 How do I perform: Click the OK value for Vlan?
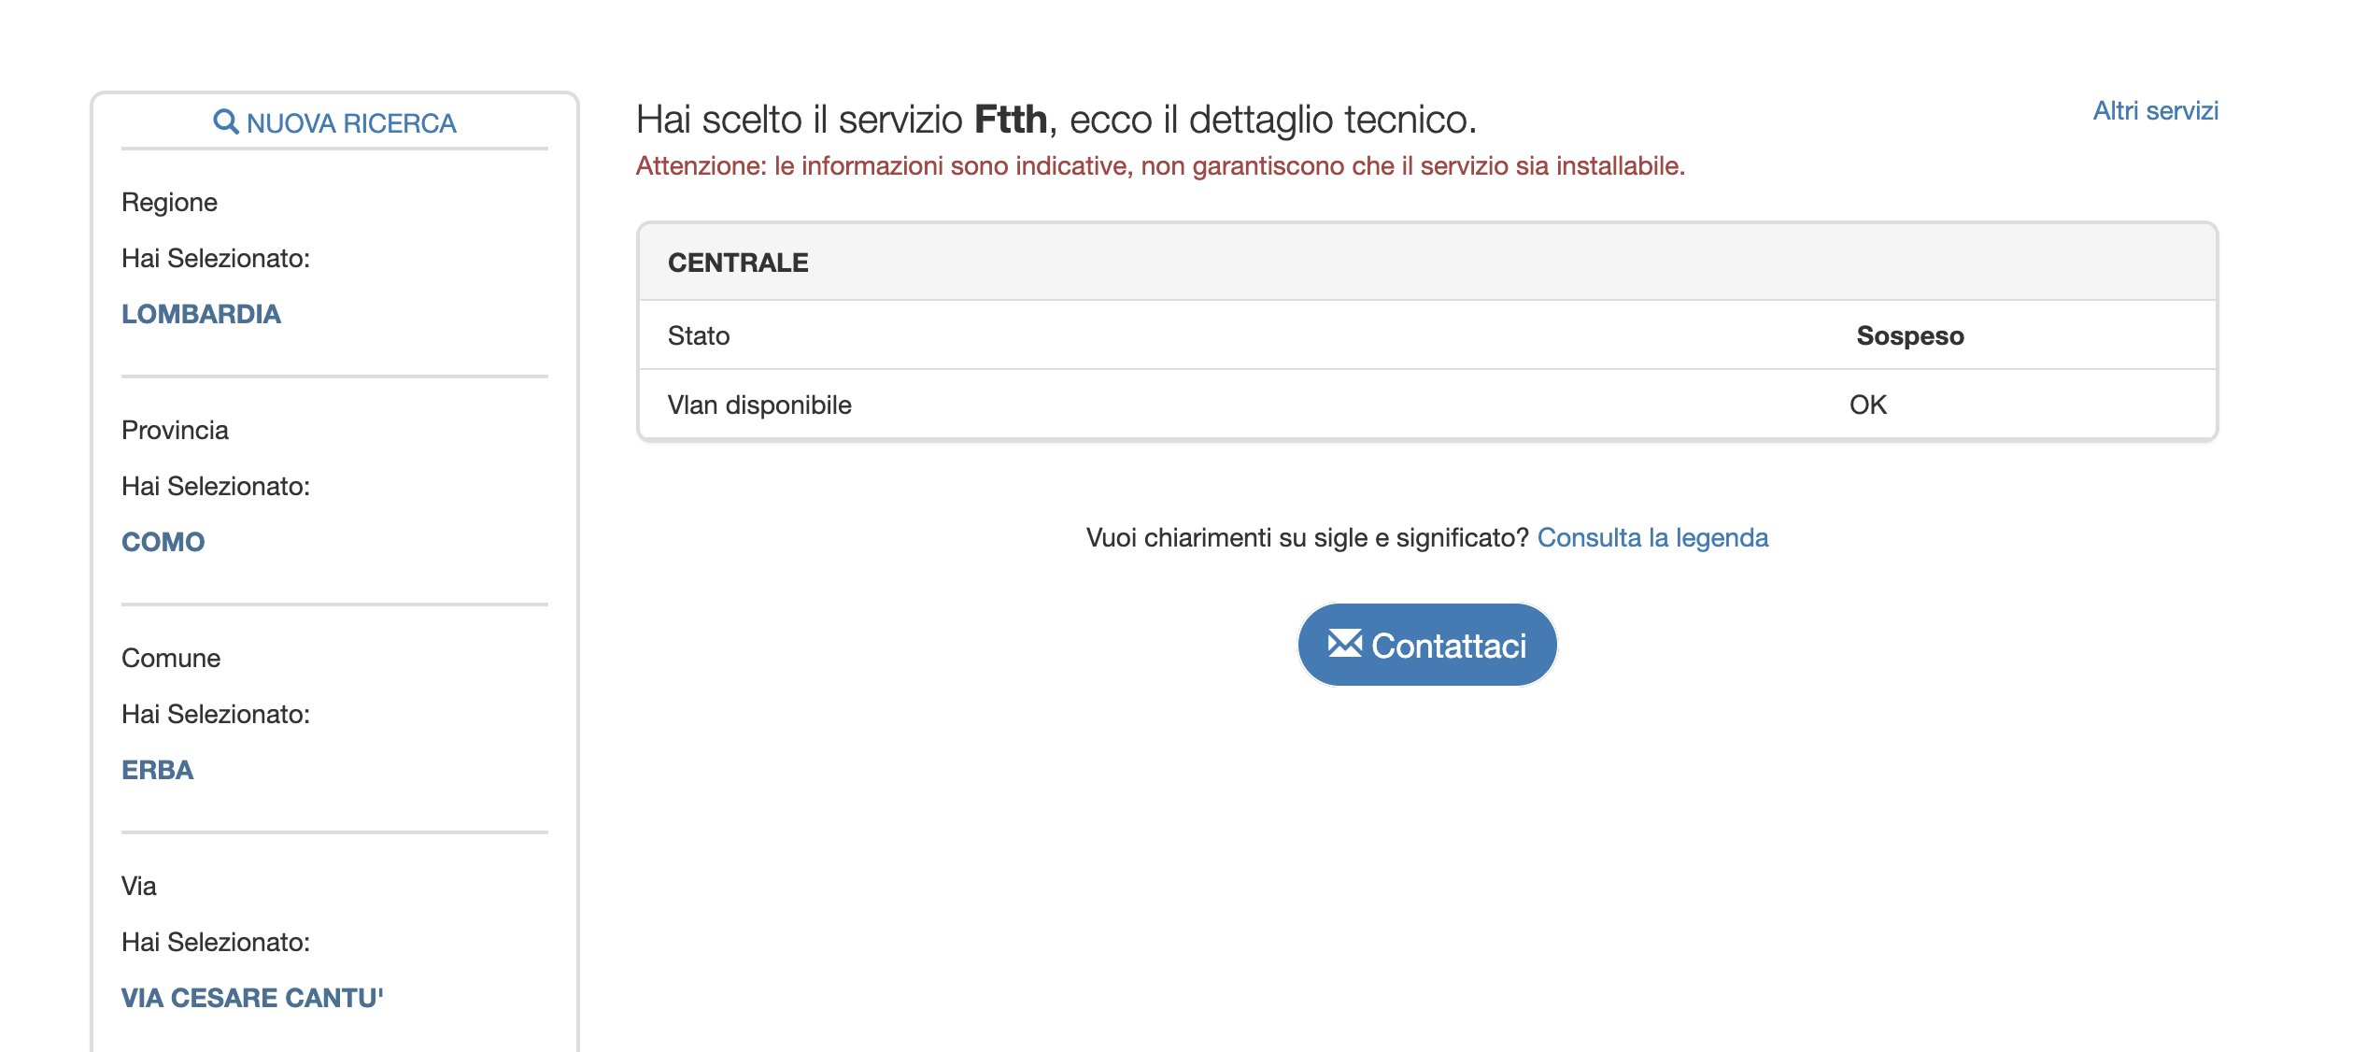coord(1867,405)
